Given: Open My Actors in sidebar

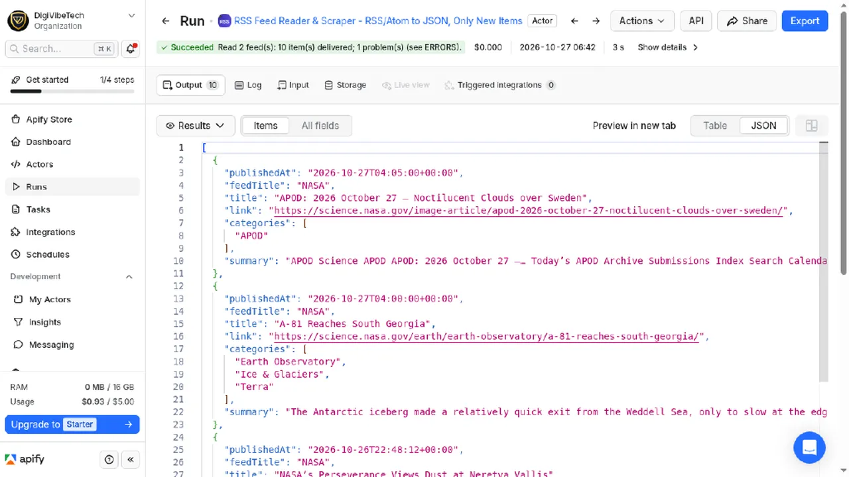Looking at the screenshot, I should tap(73, 299).
